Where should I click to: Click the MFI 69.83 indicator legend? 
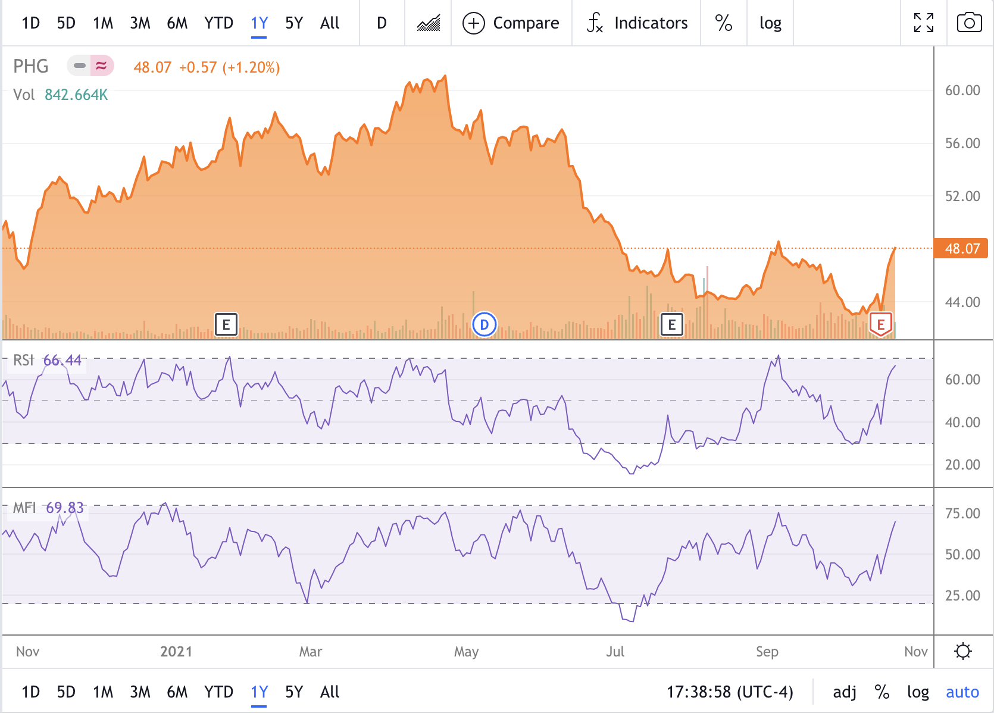tap(48, 508)
